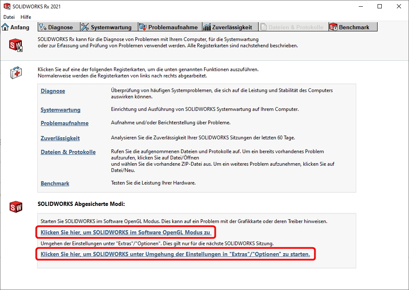Select the greyed Dateien & Protokolle tab label
The image size is (409, 290).
(x=296, y=27)
